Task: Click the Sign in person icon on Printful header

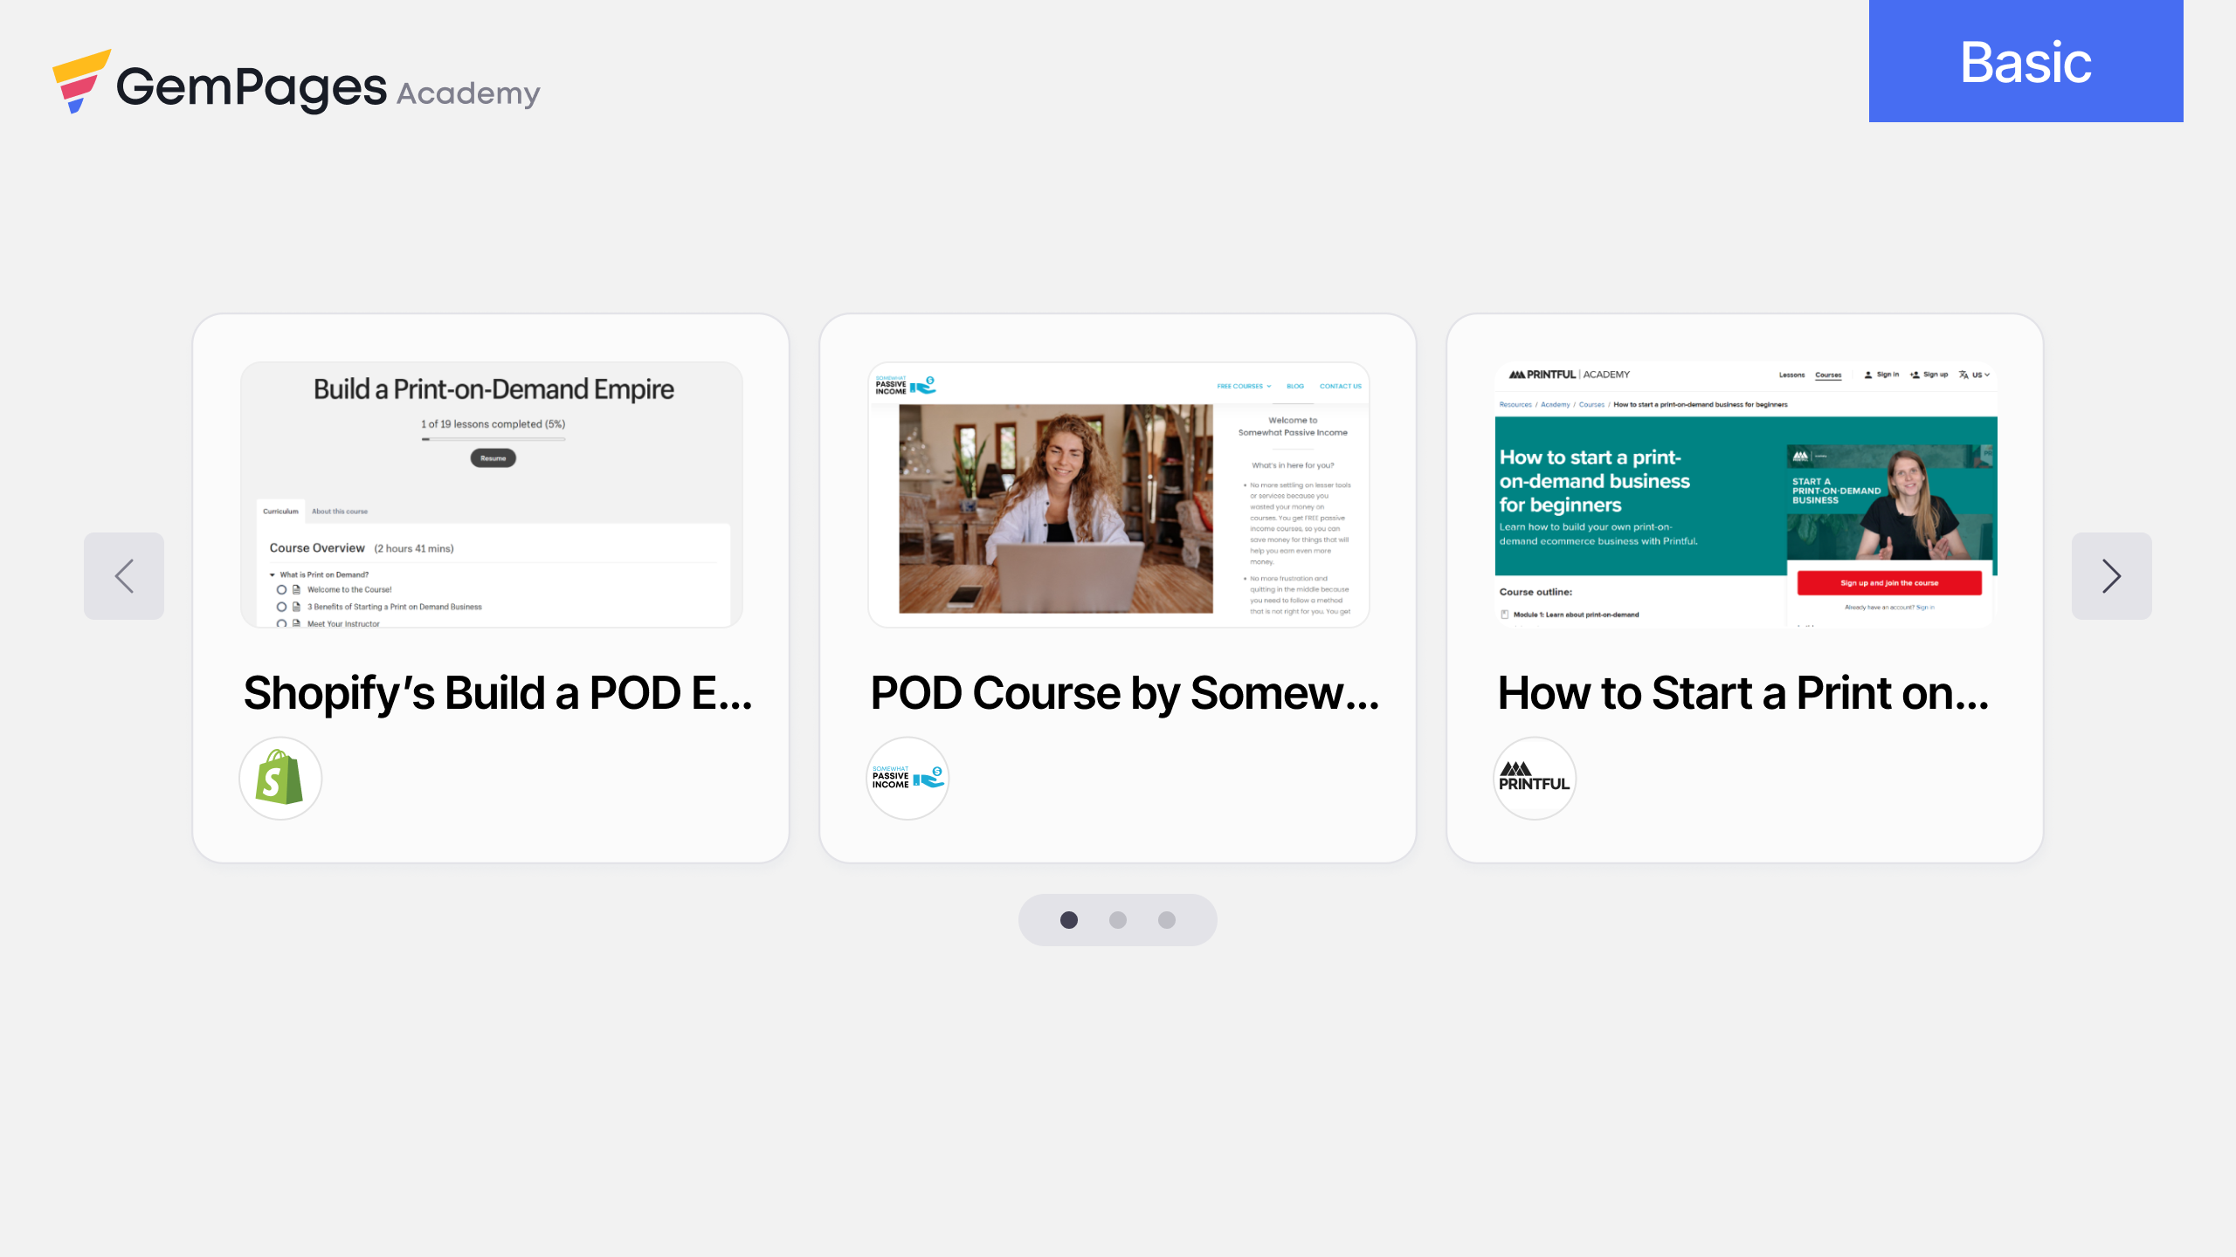Action: [1868, 375]
